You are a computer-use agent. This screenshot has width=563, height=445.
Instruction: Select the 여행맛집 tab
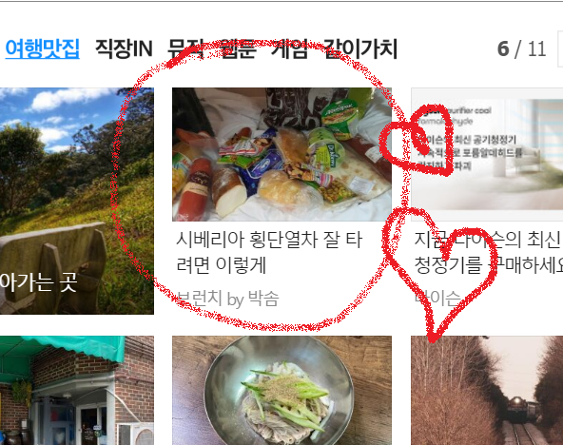(43, 49)
